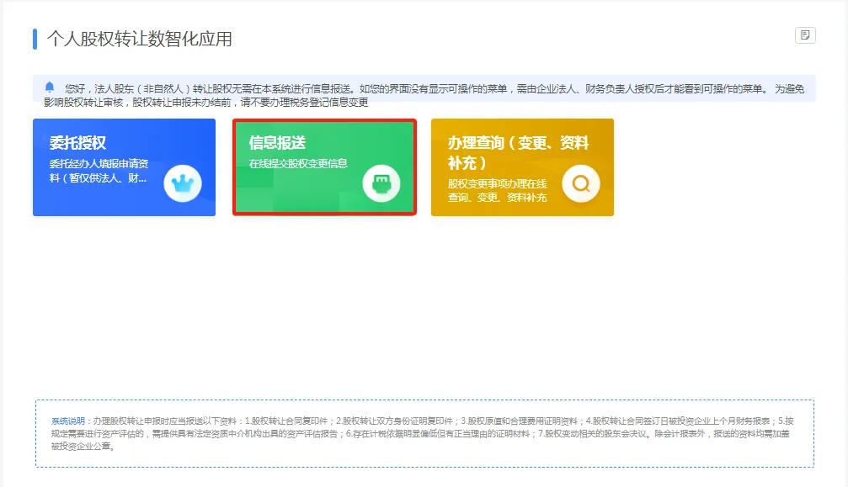Click the 系统说明 label

click(x=67, y=421)
